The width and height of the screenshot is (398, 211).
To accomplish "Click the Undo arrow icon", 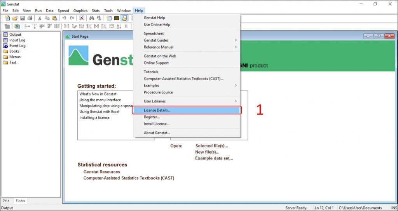I will pos(64,18).
